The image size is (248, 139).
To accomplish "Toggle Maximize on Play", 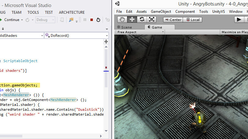I will pos(234,32).
